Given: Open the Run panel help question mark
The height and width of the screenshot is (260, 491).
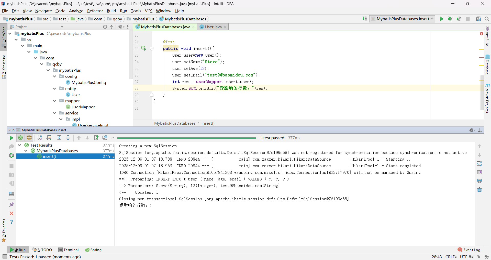Looking at the screenshot, I should (12, 222).
